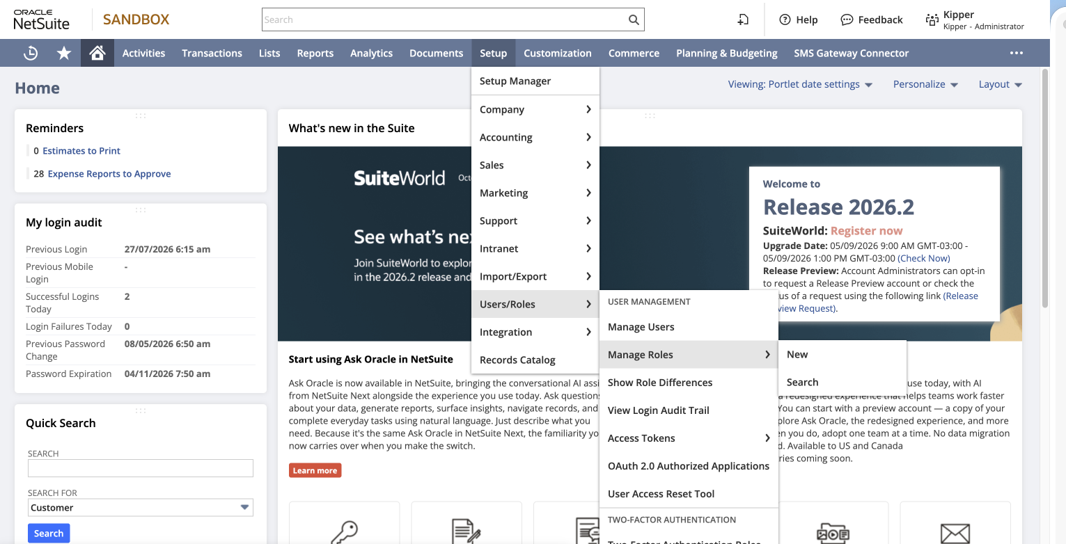The width and height of the screenshot is (1066, 544).
Task: Open the Customization navigation menu
Action: point(557,53)
